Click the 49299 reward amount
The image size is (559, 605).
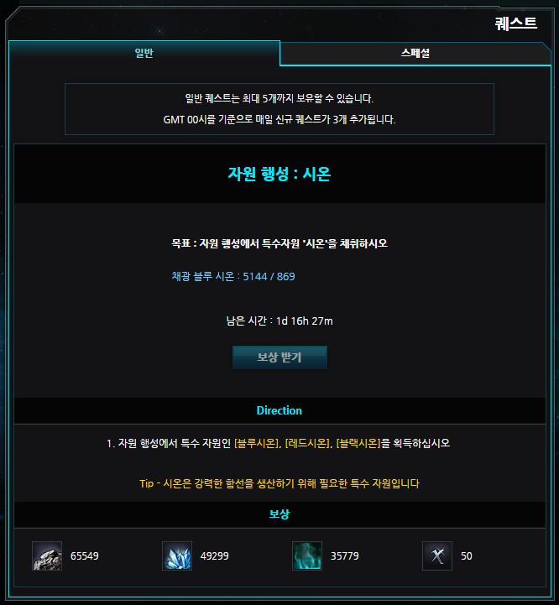215,556
